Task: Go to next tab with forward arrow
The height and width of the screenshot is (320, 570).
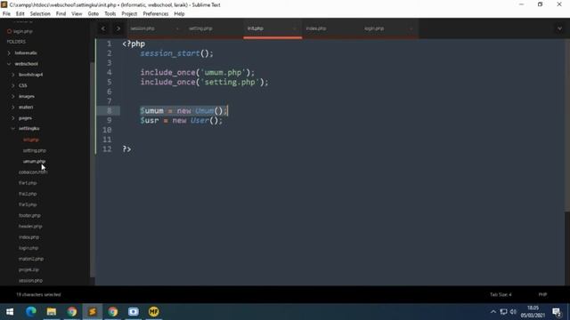Action: click(118, 28)
